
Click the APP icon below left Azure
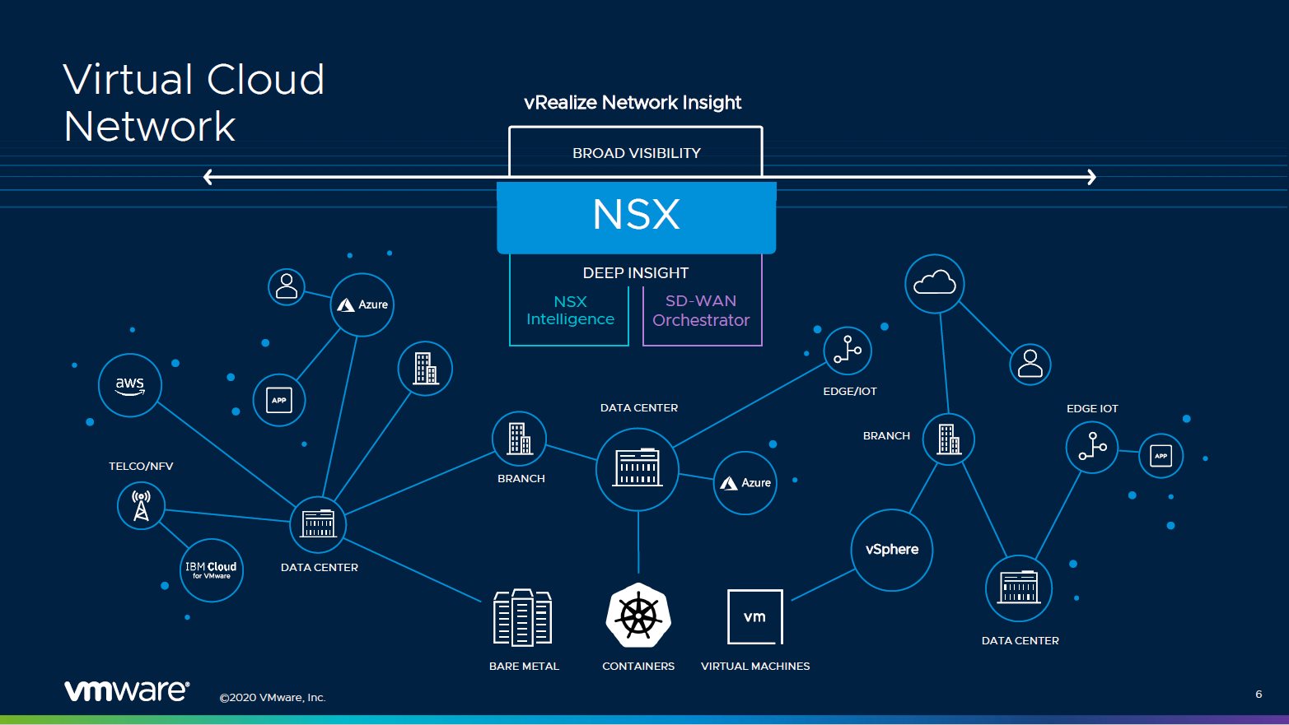[279, 400]
